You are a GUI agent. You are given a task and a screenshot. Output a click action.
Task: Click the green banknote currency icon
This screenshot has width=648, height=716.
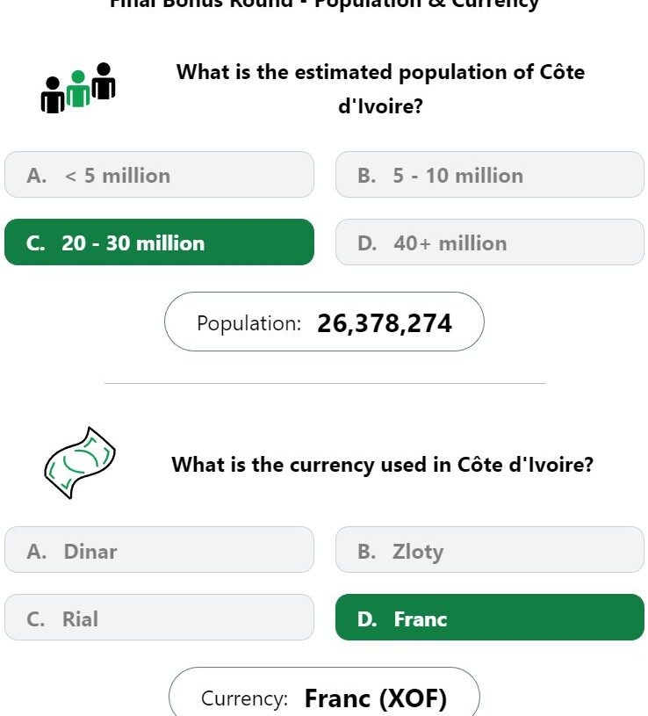pos(80,463)
